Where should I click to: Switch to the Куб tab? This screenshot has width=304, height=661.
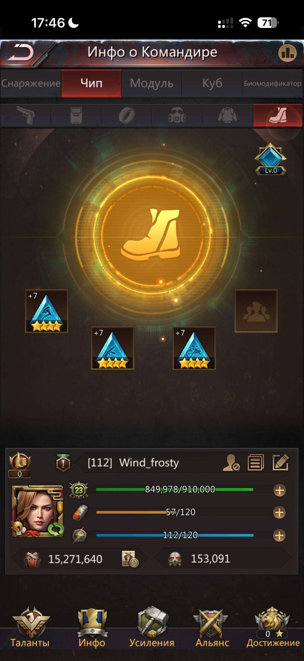pyautogui.click(x=212, y=83)
